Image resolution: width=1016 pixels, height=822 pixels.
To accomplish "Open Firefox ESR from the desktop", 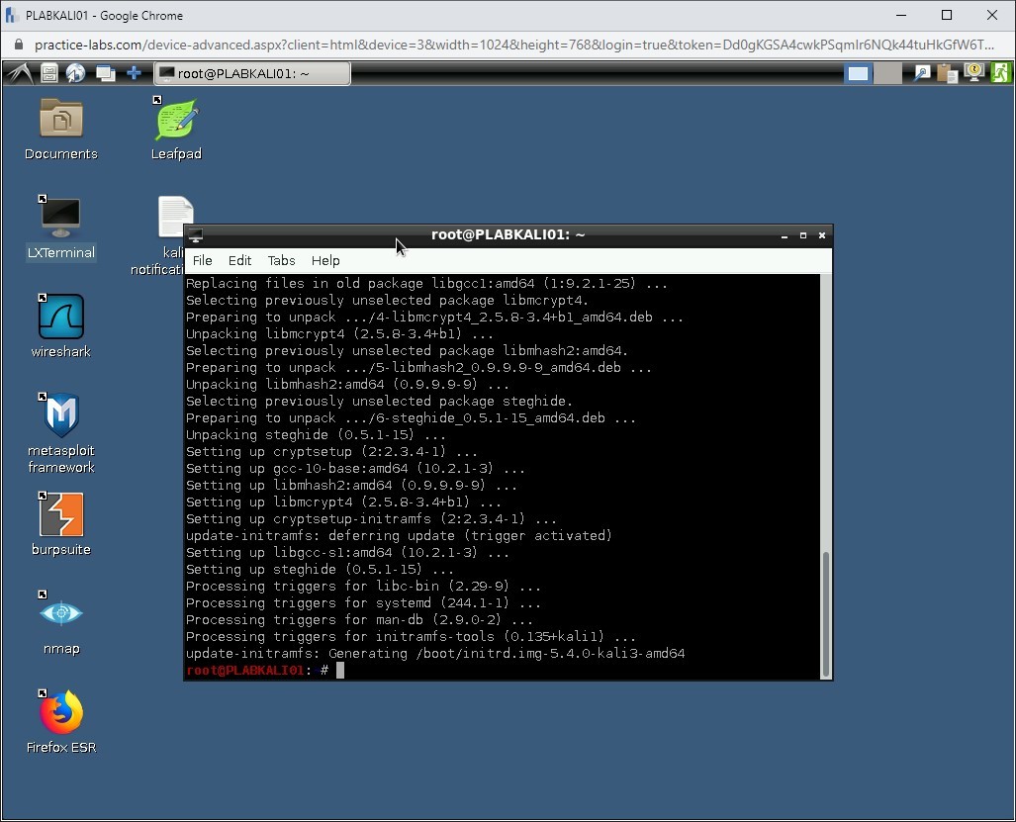I will (61, 714).
